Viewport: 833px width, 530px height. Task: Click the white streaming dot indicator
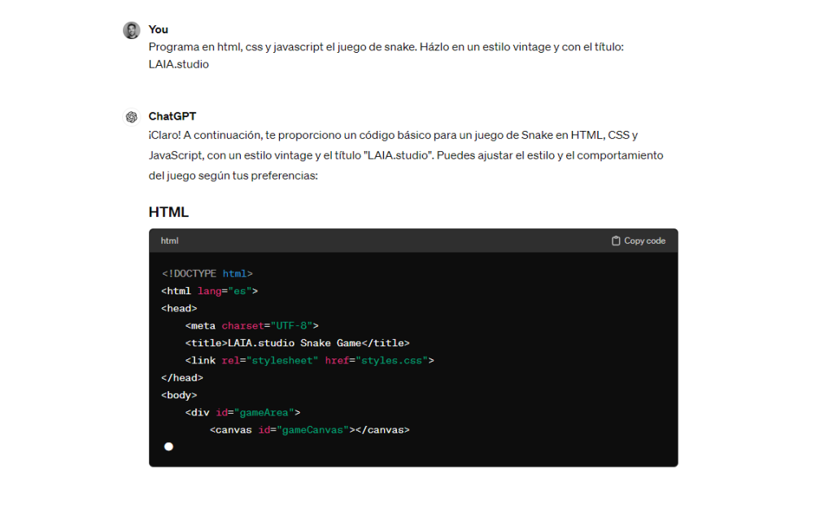click(168, 446)
